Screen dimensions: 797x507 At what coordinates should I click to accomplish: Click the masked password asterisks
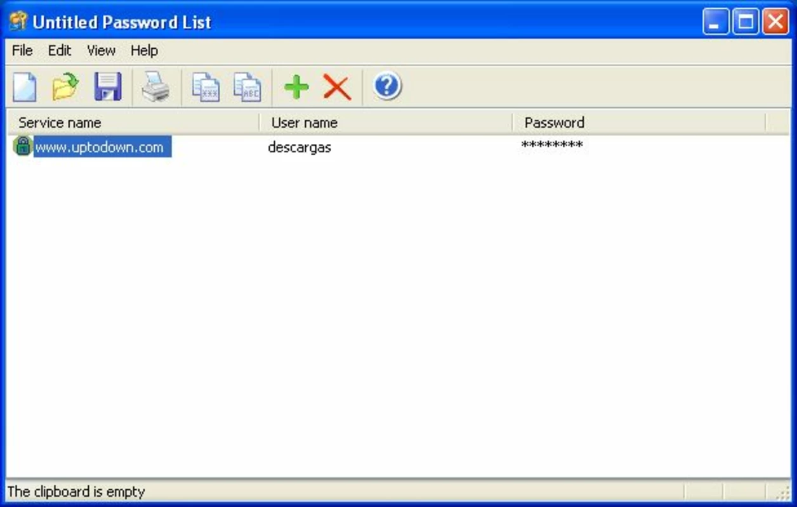tap(552, 146)
